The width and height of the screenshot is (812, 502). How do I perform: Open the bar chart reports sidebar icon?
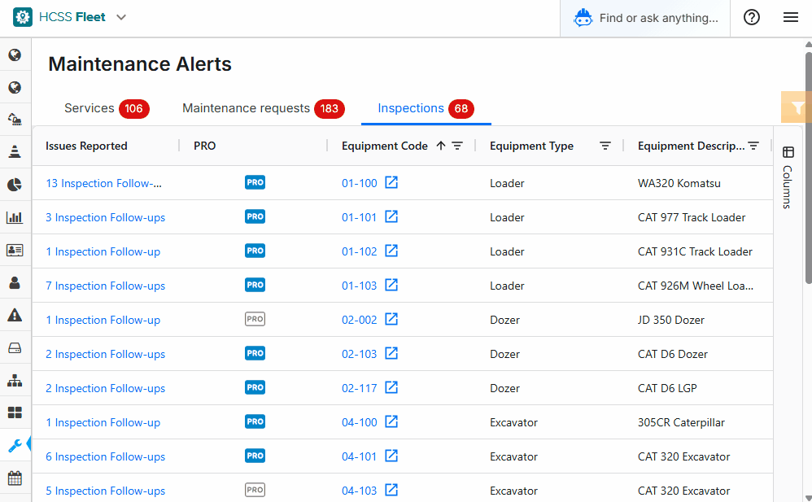pyautogui.click(x=15, y=217)
